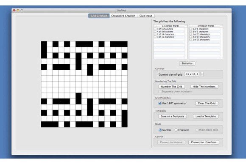Check the down '6 of 4 characters' box
The width and height of the screenshot is (246, 164).
(190, 29)
